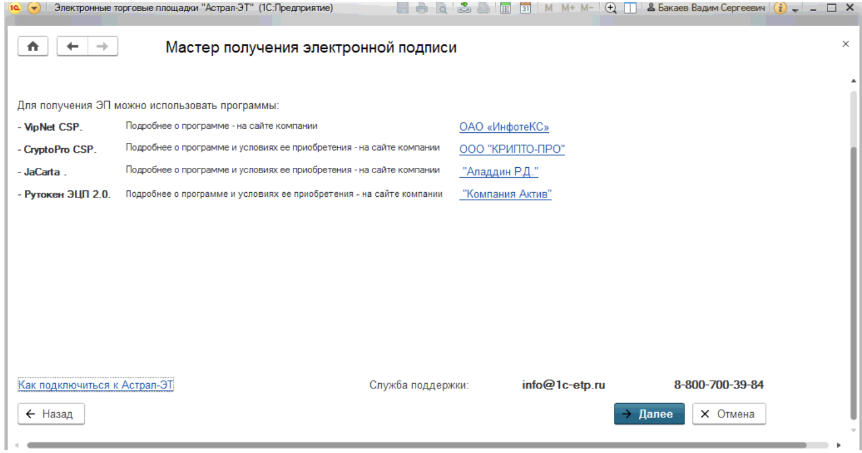
Task: Open print preview icon
Action: [x=441, y=8]
